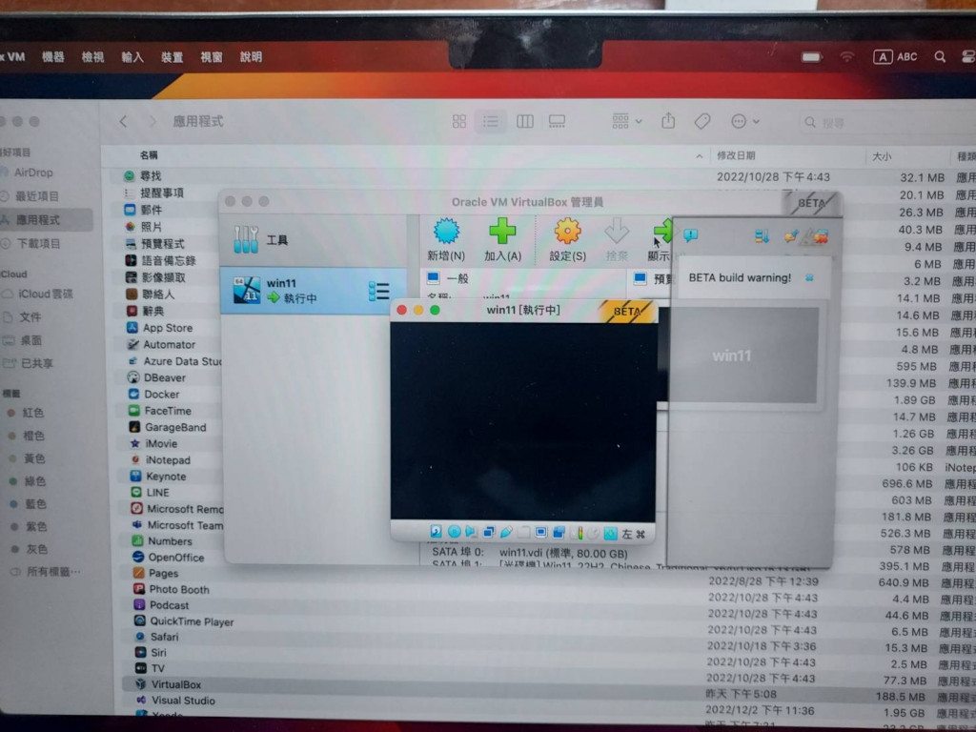Viewport: 976px width, 732px height.
Task: Open AirDrop in Finder sidebar
Action: coord(33,173)
